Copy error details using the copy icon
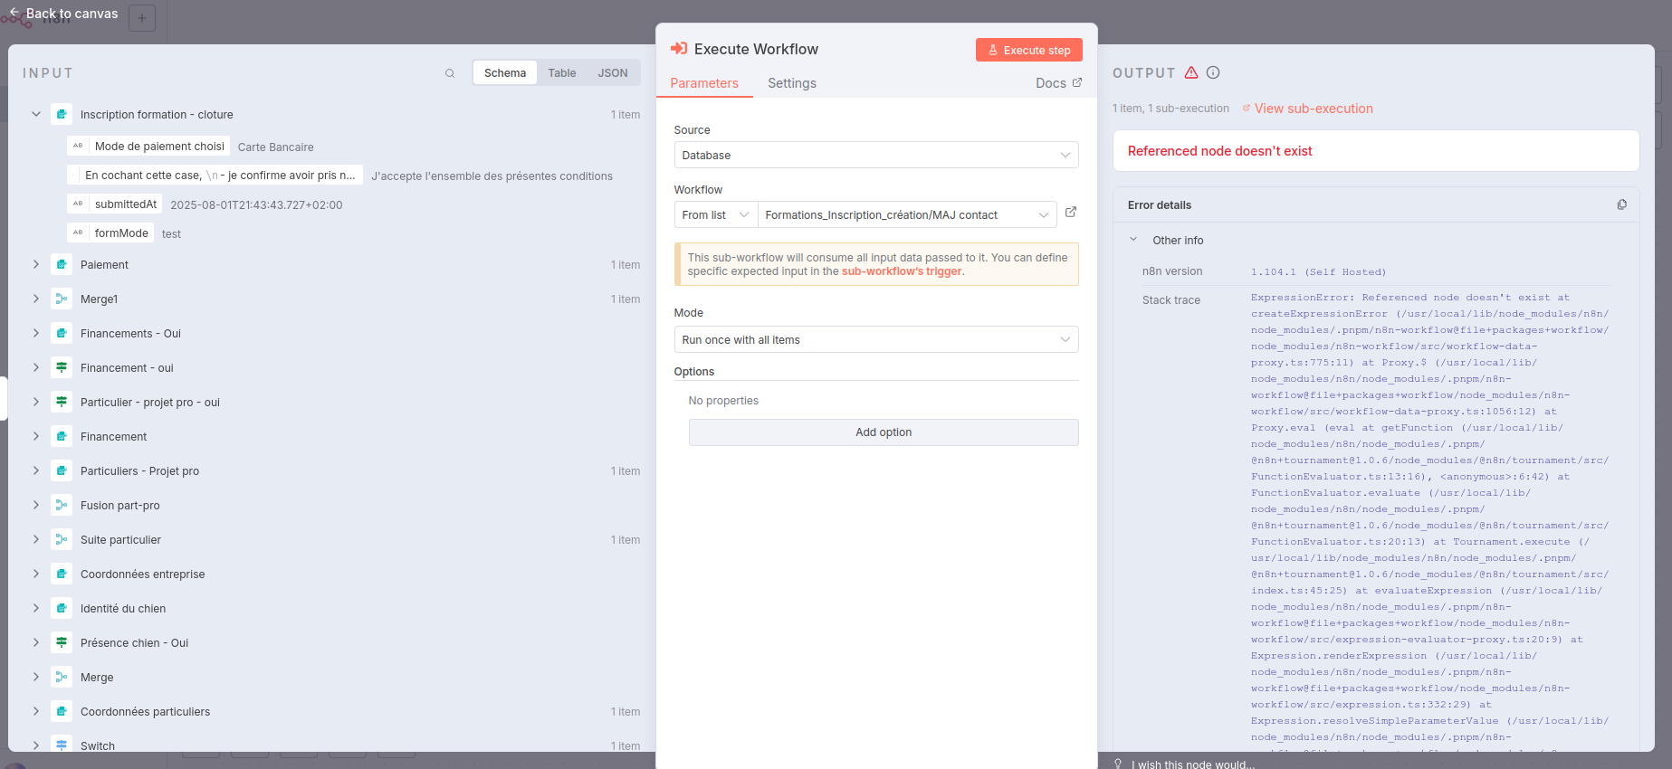The height and width of the screenshot is (769, 1672). (1621, 204)
